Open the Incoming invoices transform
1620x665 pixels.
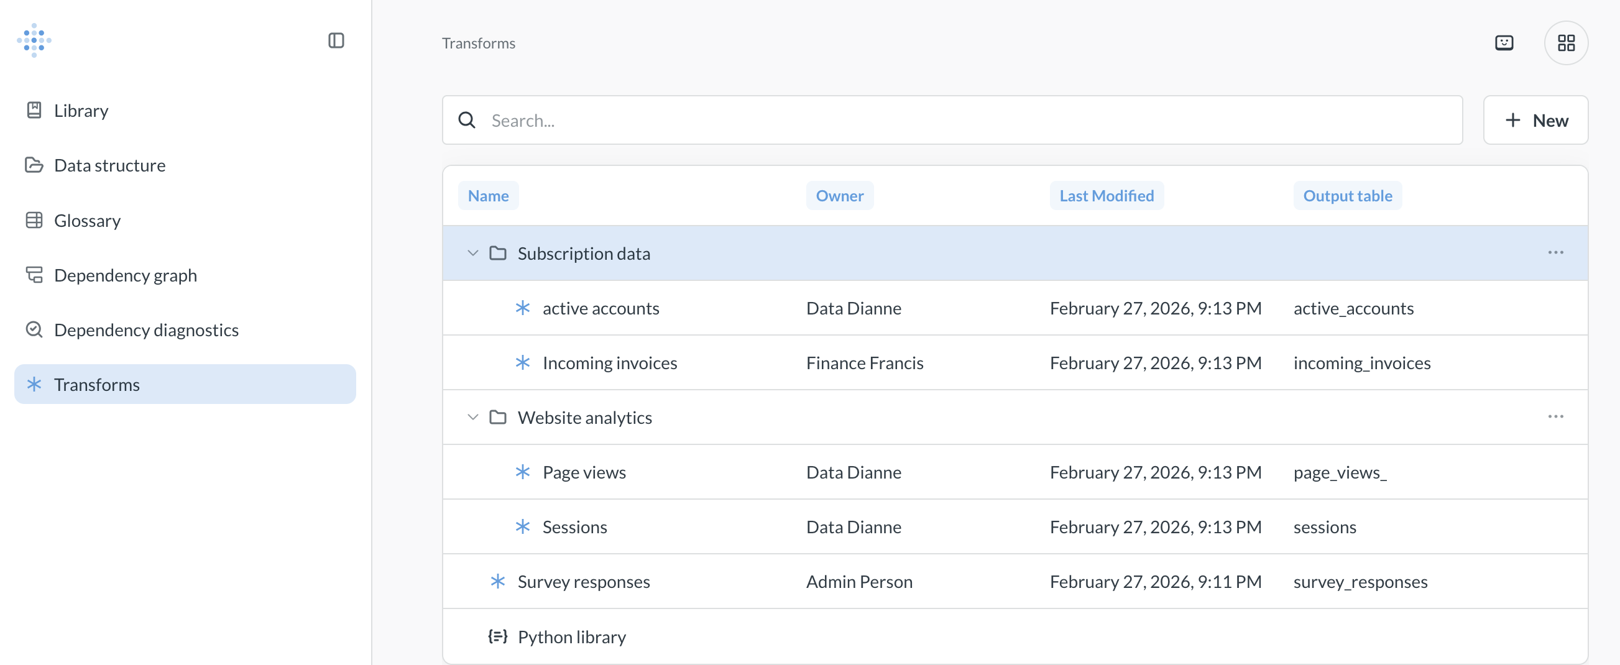[x=609, y=363]
